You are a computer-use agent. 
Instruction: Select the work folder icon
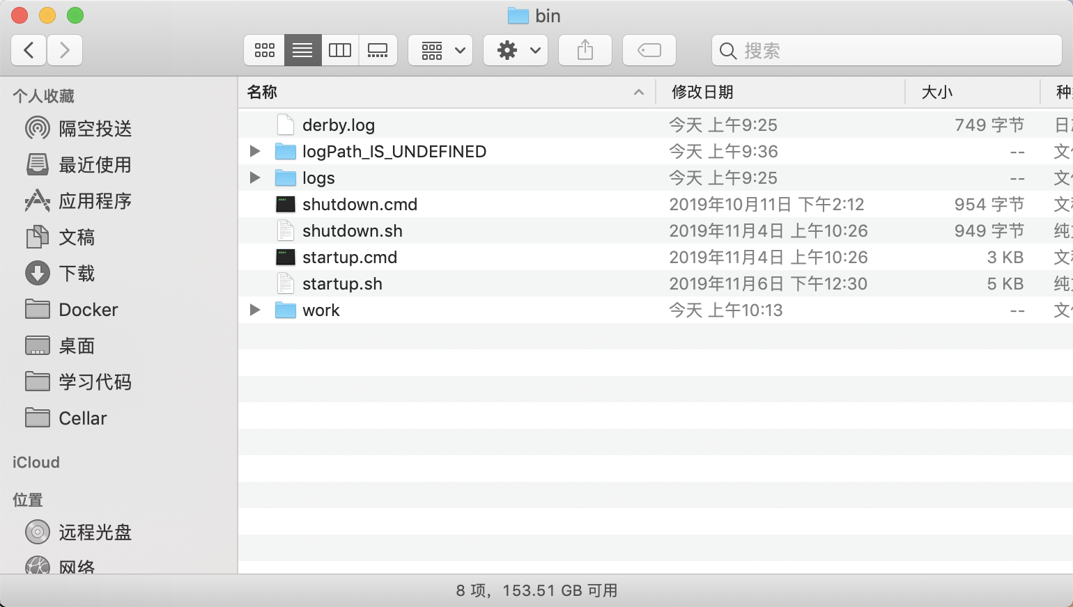[x=286, y=310]
